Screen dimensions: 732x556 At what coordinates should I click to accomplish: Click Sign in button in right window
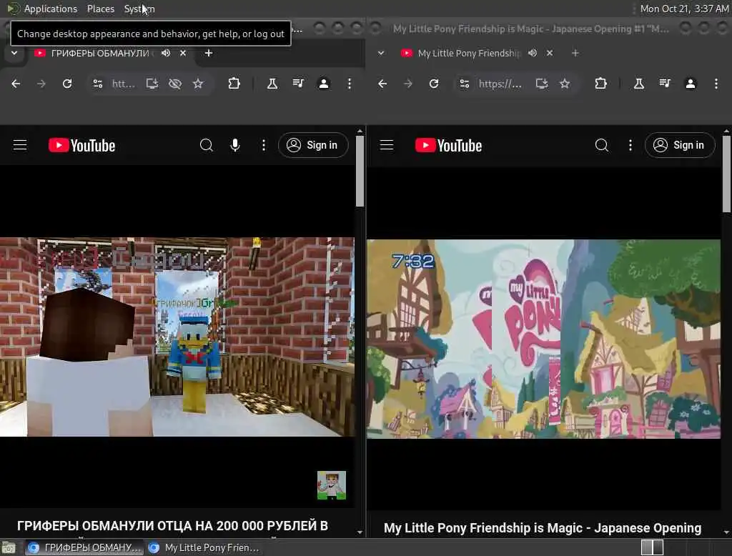(680, 145)
